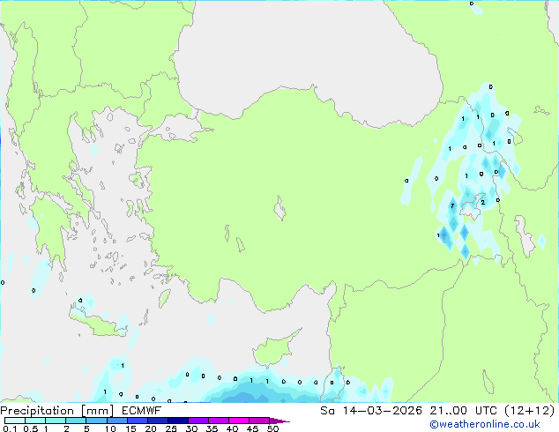
Task: Click the 30 legend scale label
Action: pyautogui.click(x=191, y=428)
